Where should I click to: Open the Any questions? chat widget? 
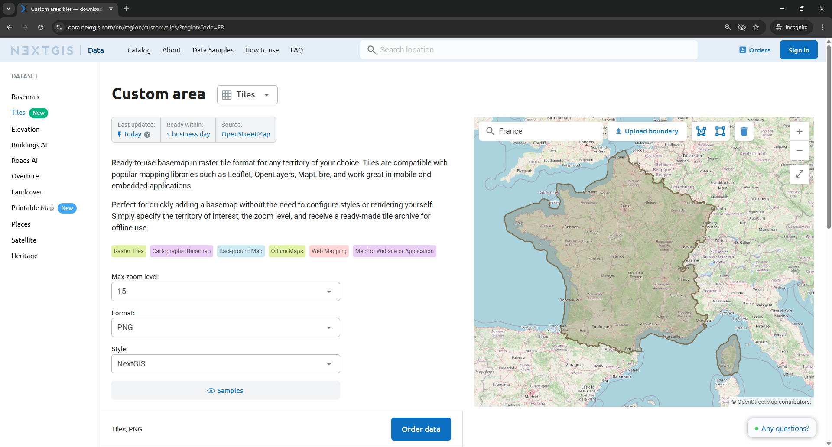[782, 428]
